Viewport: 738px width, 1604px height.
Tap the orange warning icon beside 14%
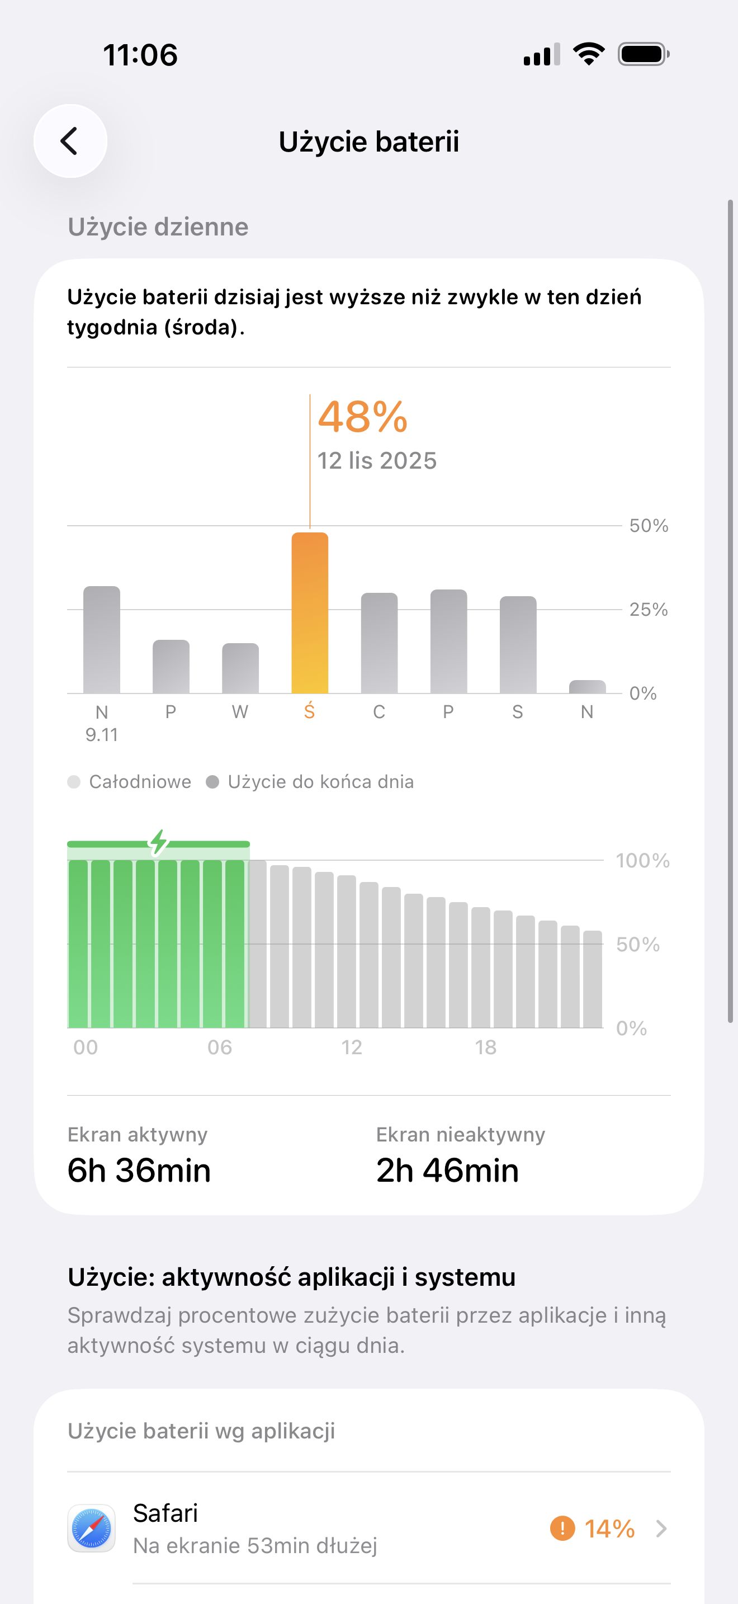click(x=562, y=1528)
